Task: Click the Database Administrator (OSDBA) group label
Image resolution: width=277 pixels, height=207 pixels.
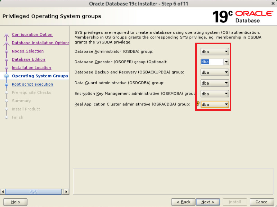Action: click(114, 51)
